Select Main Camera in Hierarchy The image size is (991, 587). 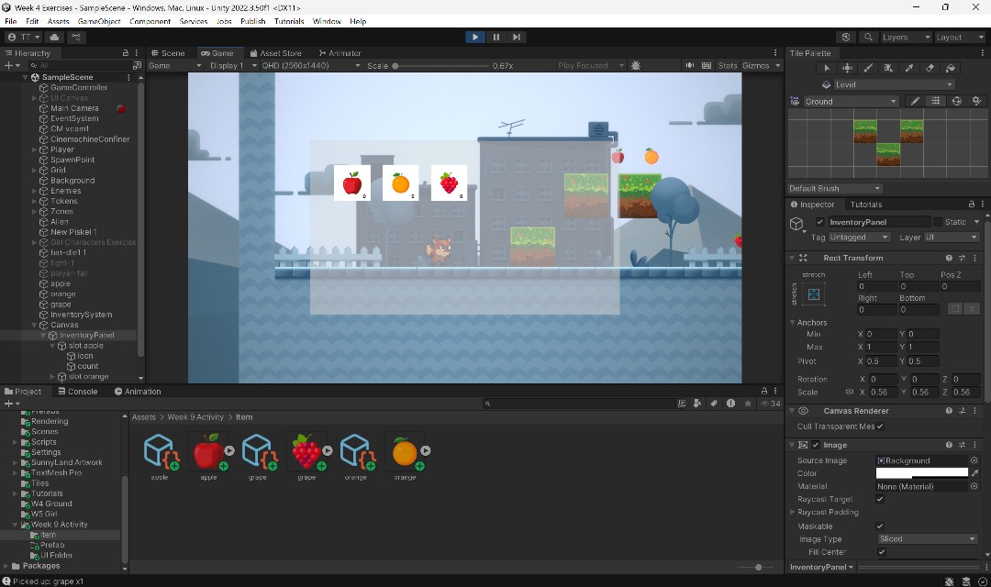(74, 108)
